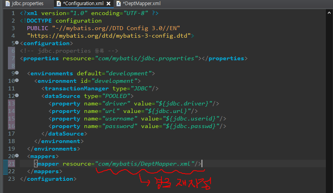Click the scrollbar up arrow
This screenshot has height=193, width=333.
pos(329,13)
